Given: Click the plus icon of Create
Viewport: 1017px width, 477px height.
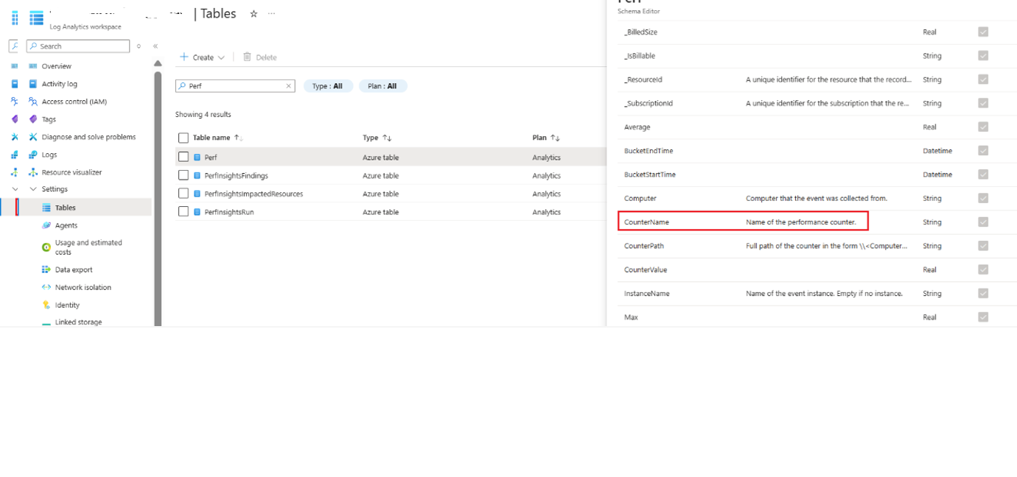Looking at the screenshot, I should coord(184,57).
